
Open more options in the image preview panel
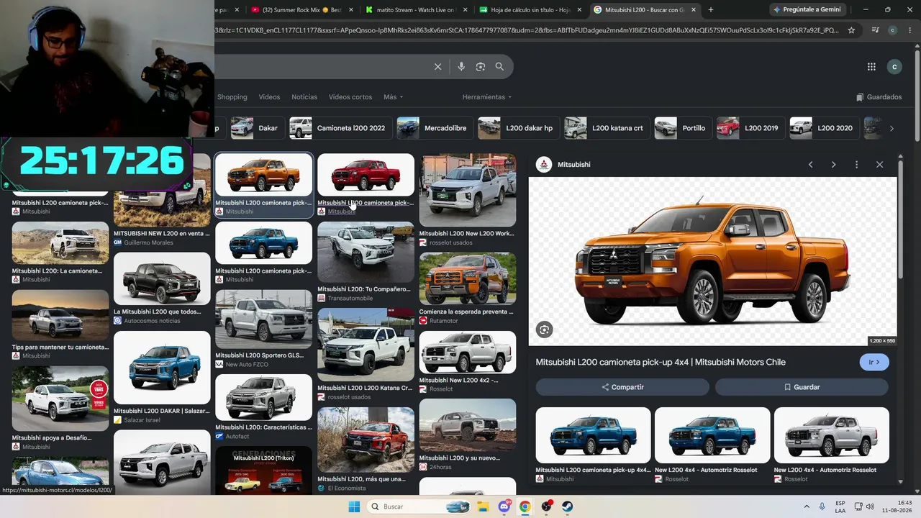856,165
